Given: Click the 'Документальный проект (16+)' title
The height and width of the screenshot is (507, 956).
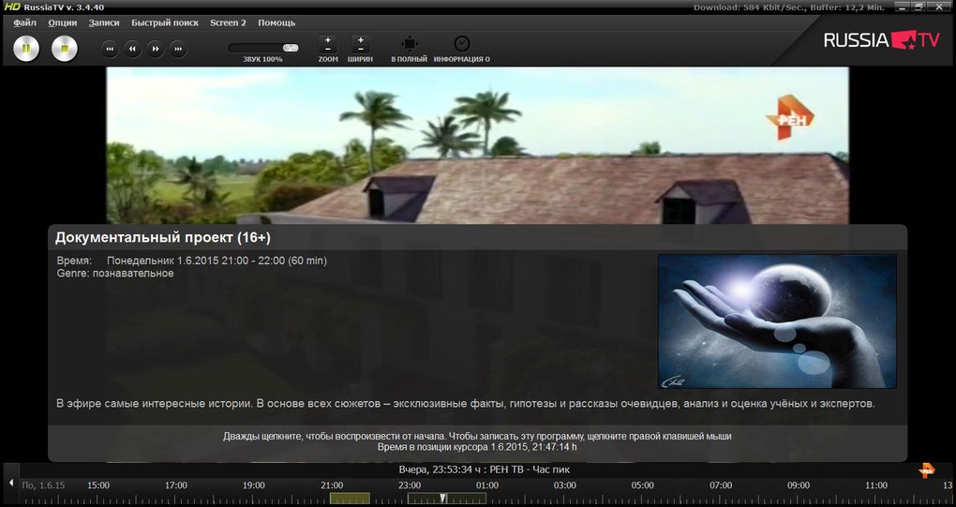Looking at the screenshot, I should tap(163, 237).
